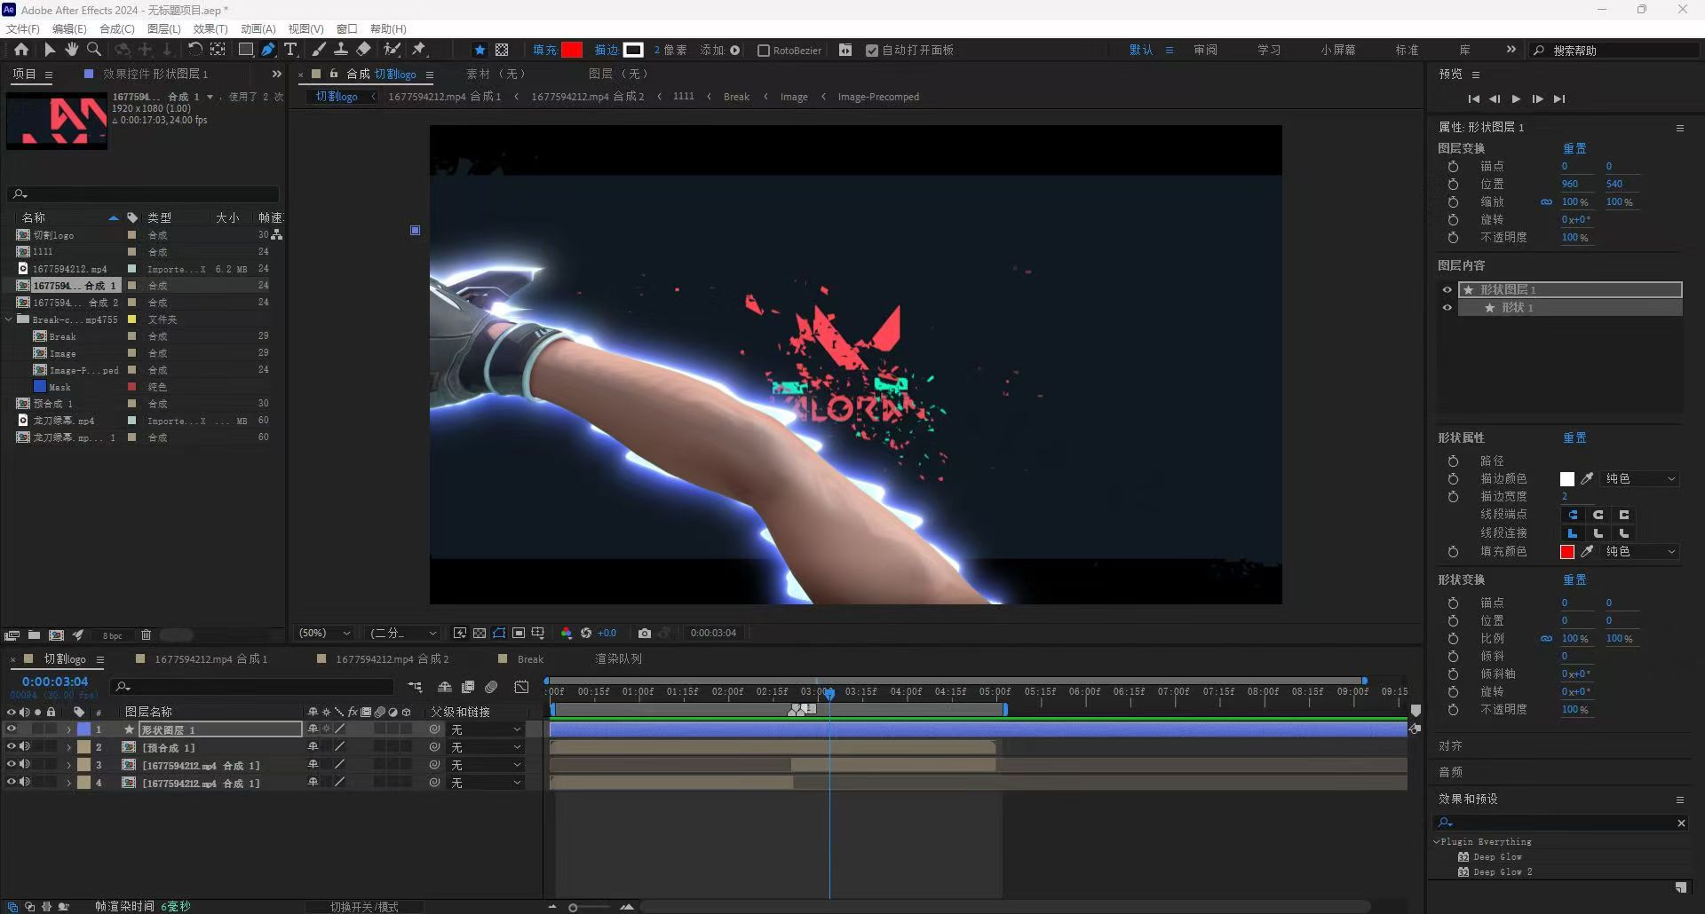Image resolution: width=1705 pixels, height=914 pixels.
Task: Hide 形状图层 1 in the timeline
Action: click(x=12, y=729)
